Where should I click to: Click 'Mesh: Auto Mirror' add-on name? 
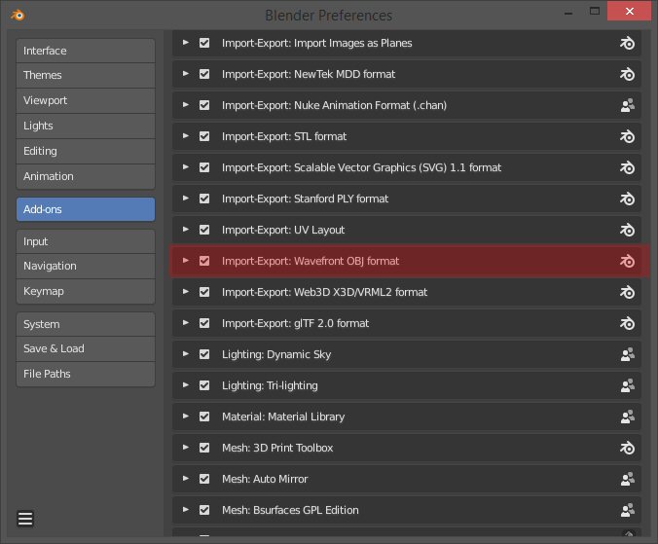(265, 479)
